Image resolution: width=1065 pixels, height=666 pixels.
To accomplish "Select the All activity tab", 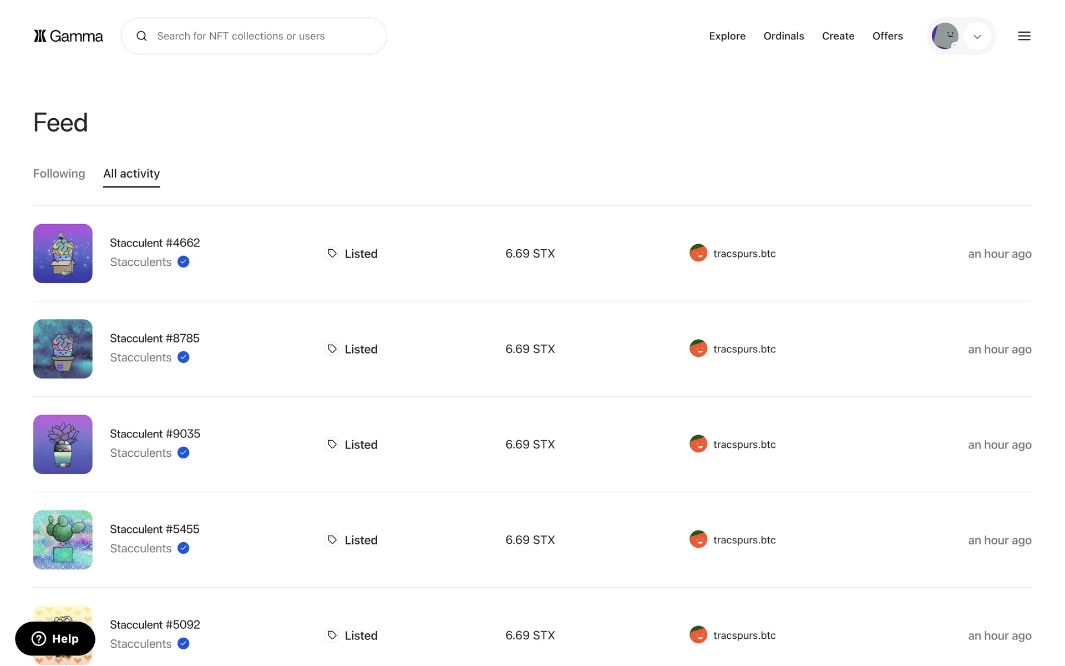I will (131, 174).
